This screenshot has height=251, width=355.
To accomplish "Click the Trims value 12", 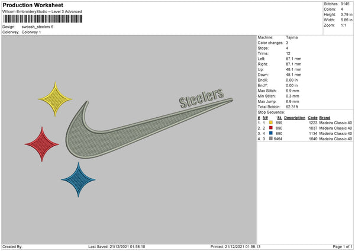I will (x=288, y=53).
